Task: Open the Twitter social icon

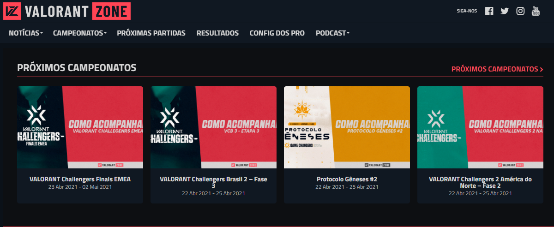Action: (x=505, y=11)
